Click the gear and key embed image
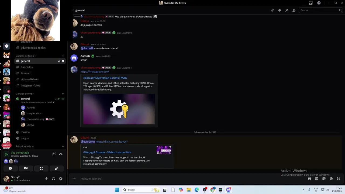This screenshot has width=345, height=194. click(119, 109)
